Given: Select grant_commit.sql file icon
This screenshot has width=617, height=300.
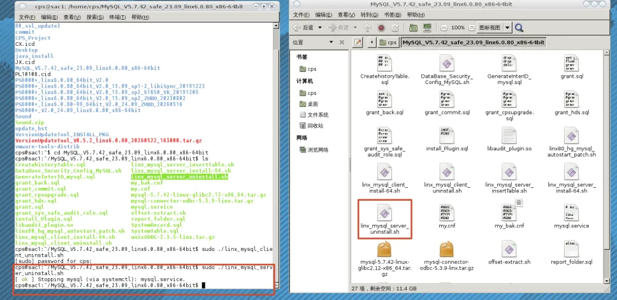Looking at the screenshot, I should click(447, 99).
